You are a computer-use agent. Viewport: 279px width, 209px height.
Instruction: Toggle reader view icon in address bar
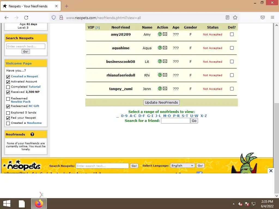[228, 17]
